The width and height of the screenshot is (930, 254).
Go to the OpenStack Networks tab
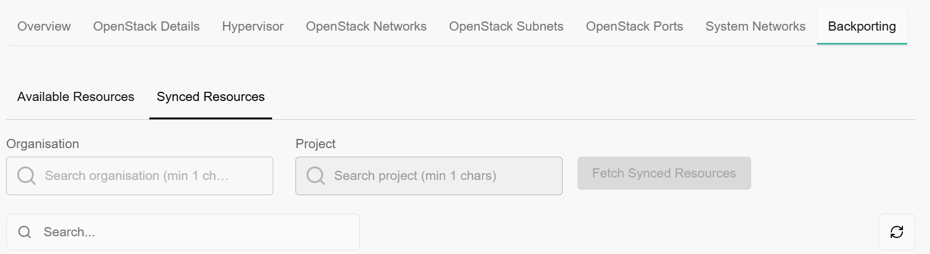coord(366,27)
